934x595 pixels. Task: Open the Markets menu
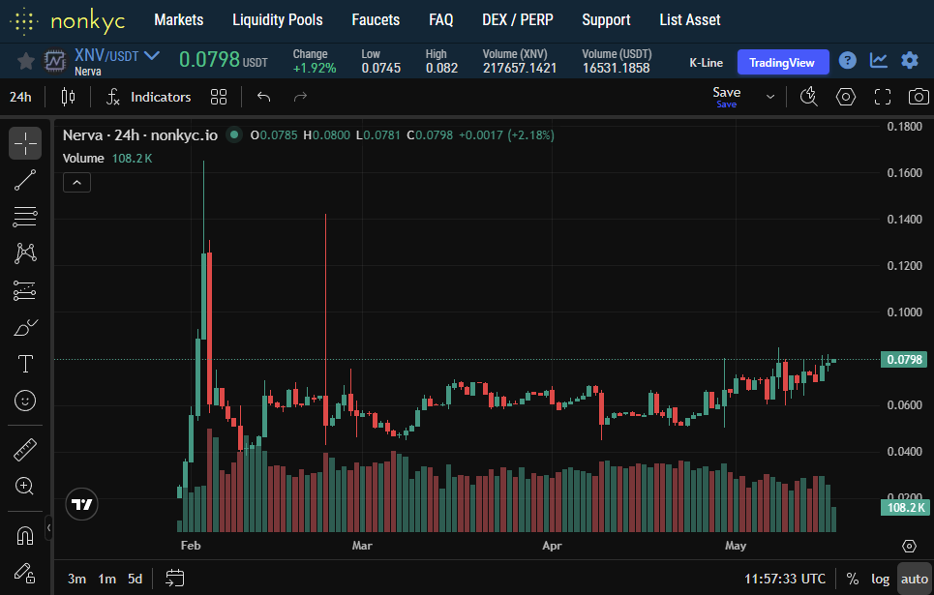click(179, 19)
